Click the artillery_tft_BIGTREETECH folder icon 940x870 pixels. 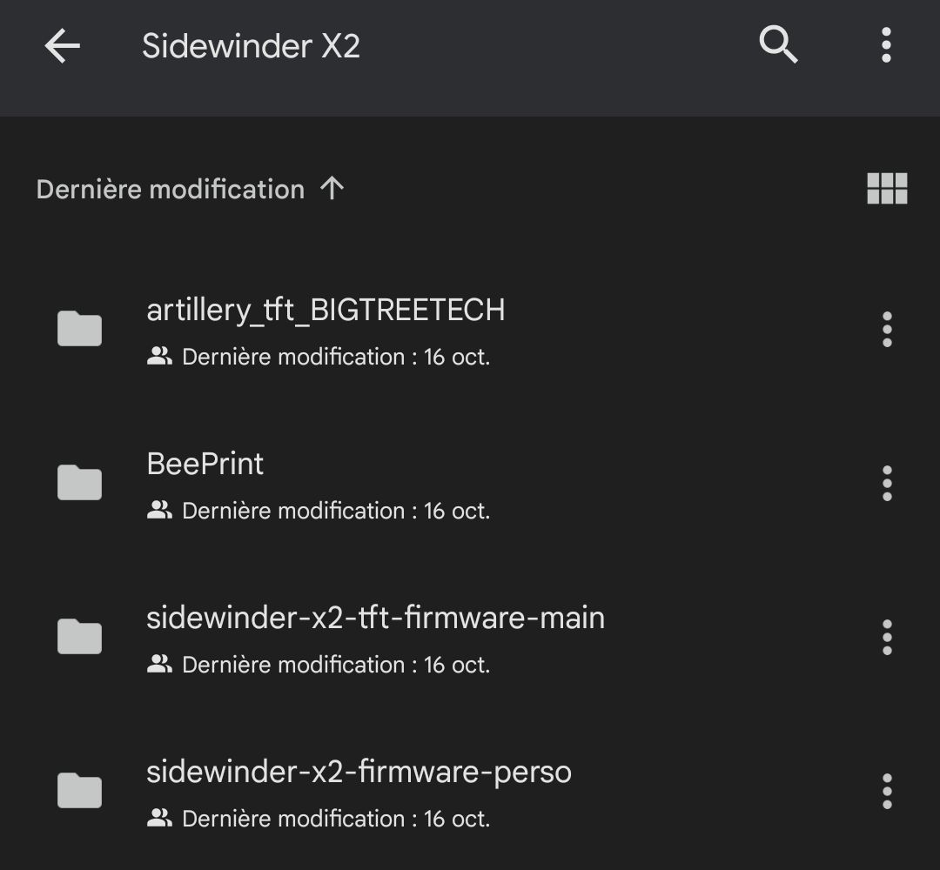pyautogui.click(x=79, y=329)
